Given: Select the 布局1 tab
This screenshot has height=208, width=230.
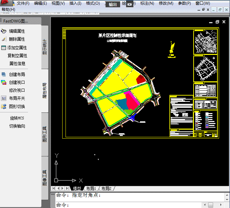Looking at the screenshot, I should [x=91, y=188].
